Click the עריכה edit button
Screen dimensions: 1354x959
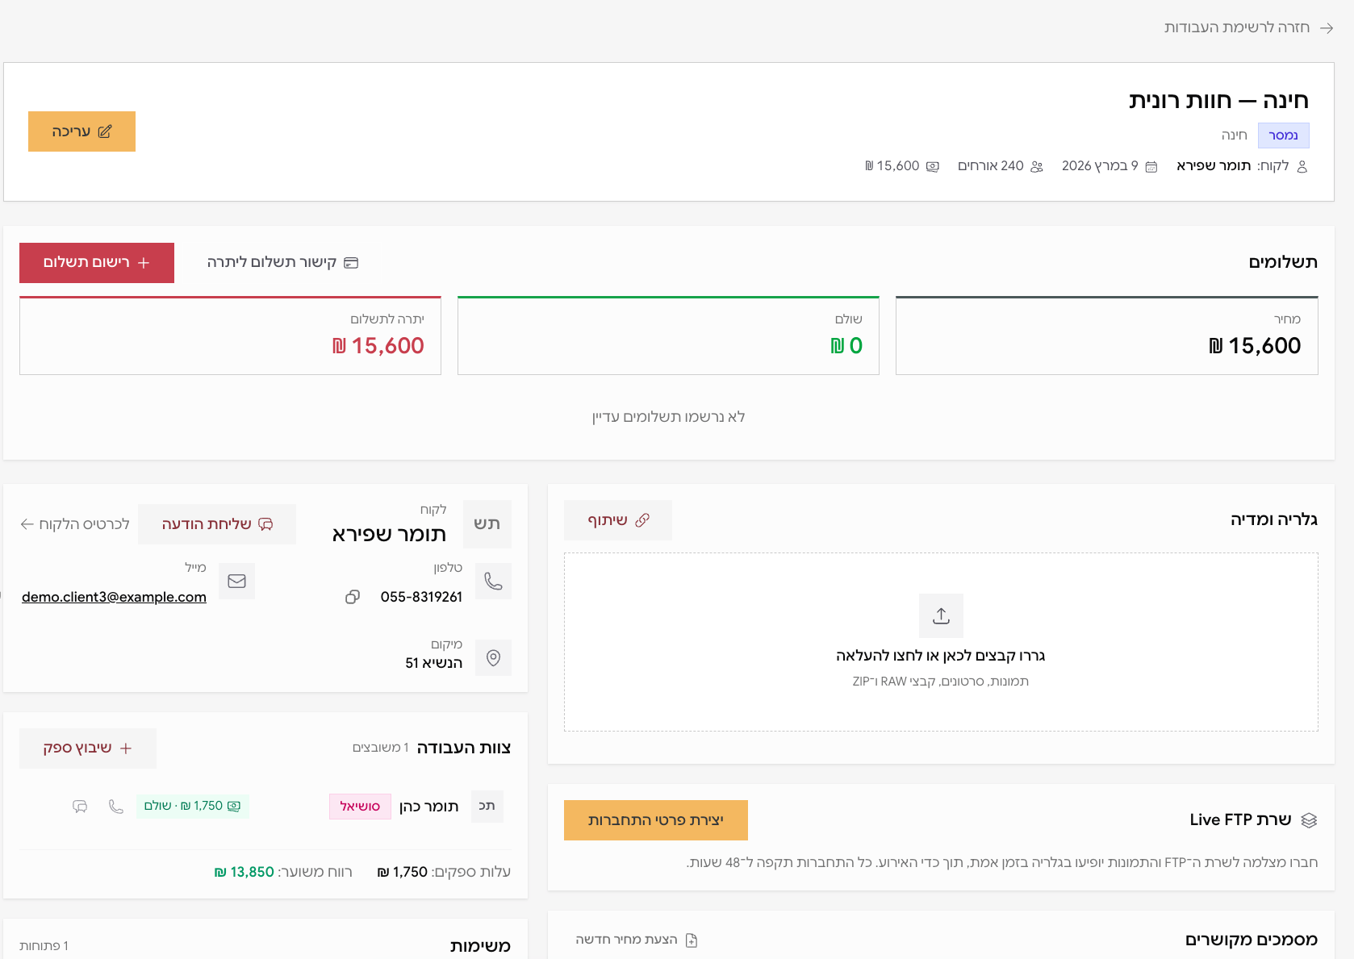(x=81, y=131)
